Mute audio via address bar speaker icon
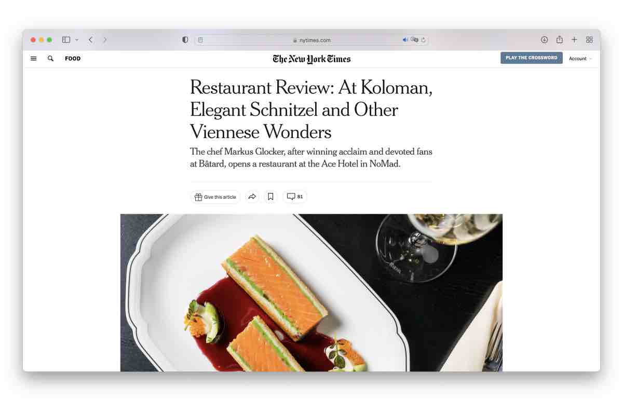The width and height of the screenshot is (623, 415). (x=405, y=40)
